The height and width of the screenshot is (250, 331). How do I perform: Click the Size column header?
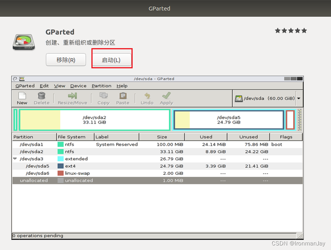pos(162,137)
